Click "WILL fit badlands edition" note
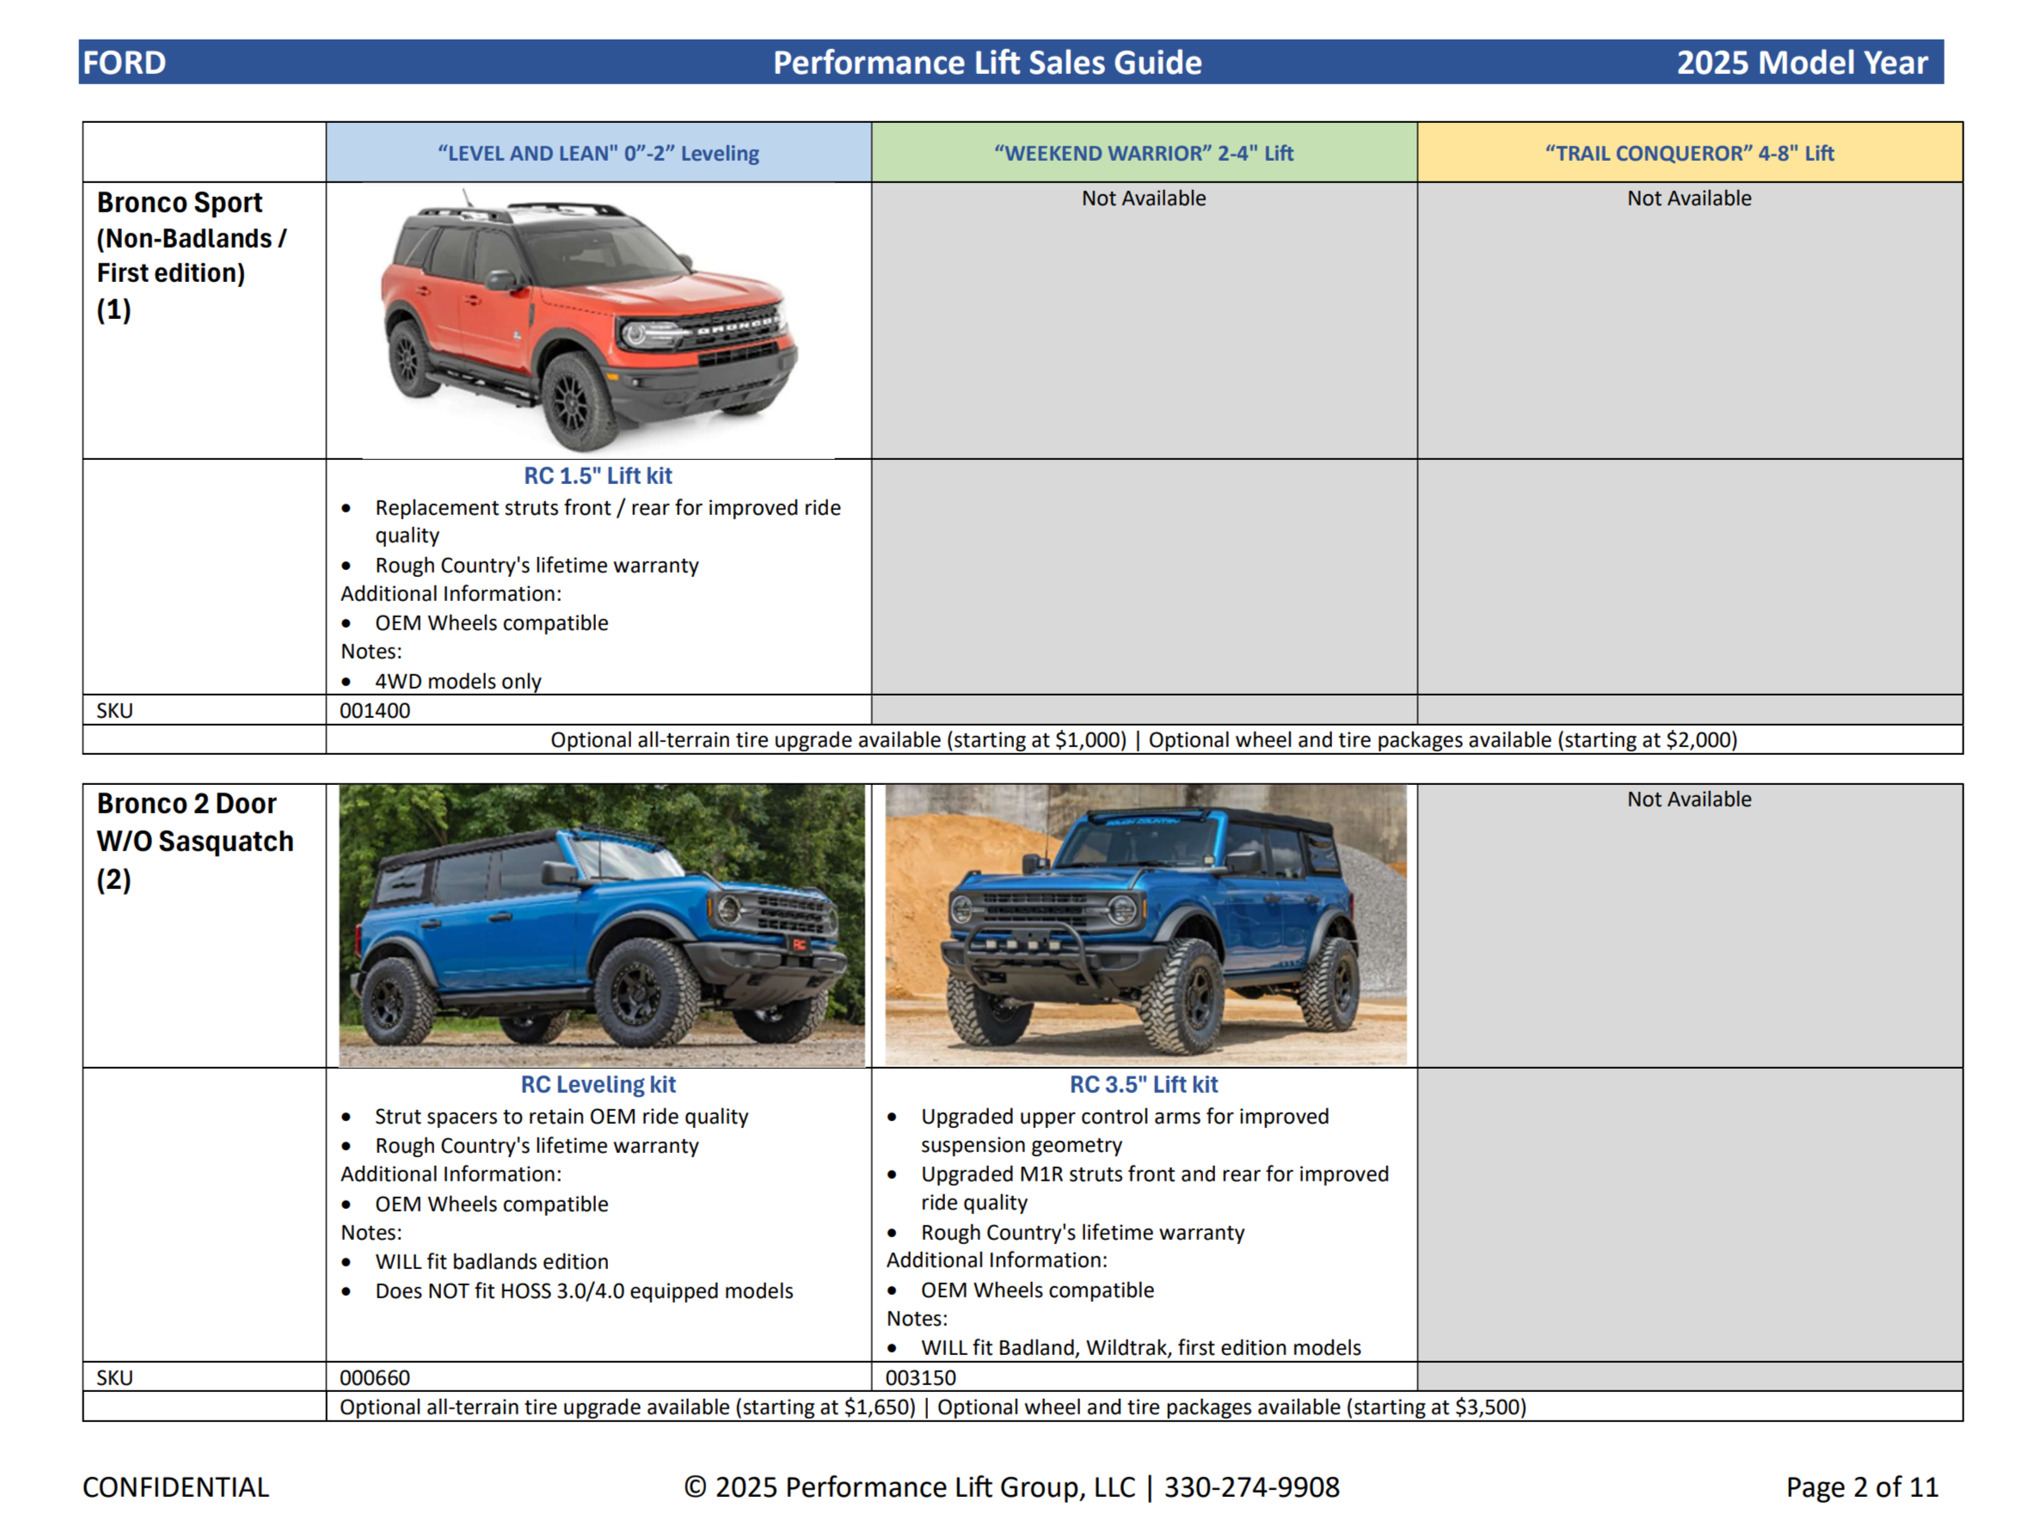Image resolution: width=2028 pixels, height=1521 pixels. pyautogui.click(x=491, y=1261)
